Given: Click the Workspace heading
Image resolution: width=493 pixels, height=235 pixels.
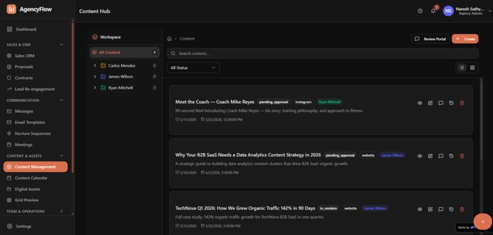Looking at the screenshot, I should point(110,37).
